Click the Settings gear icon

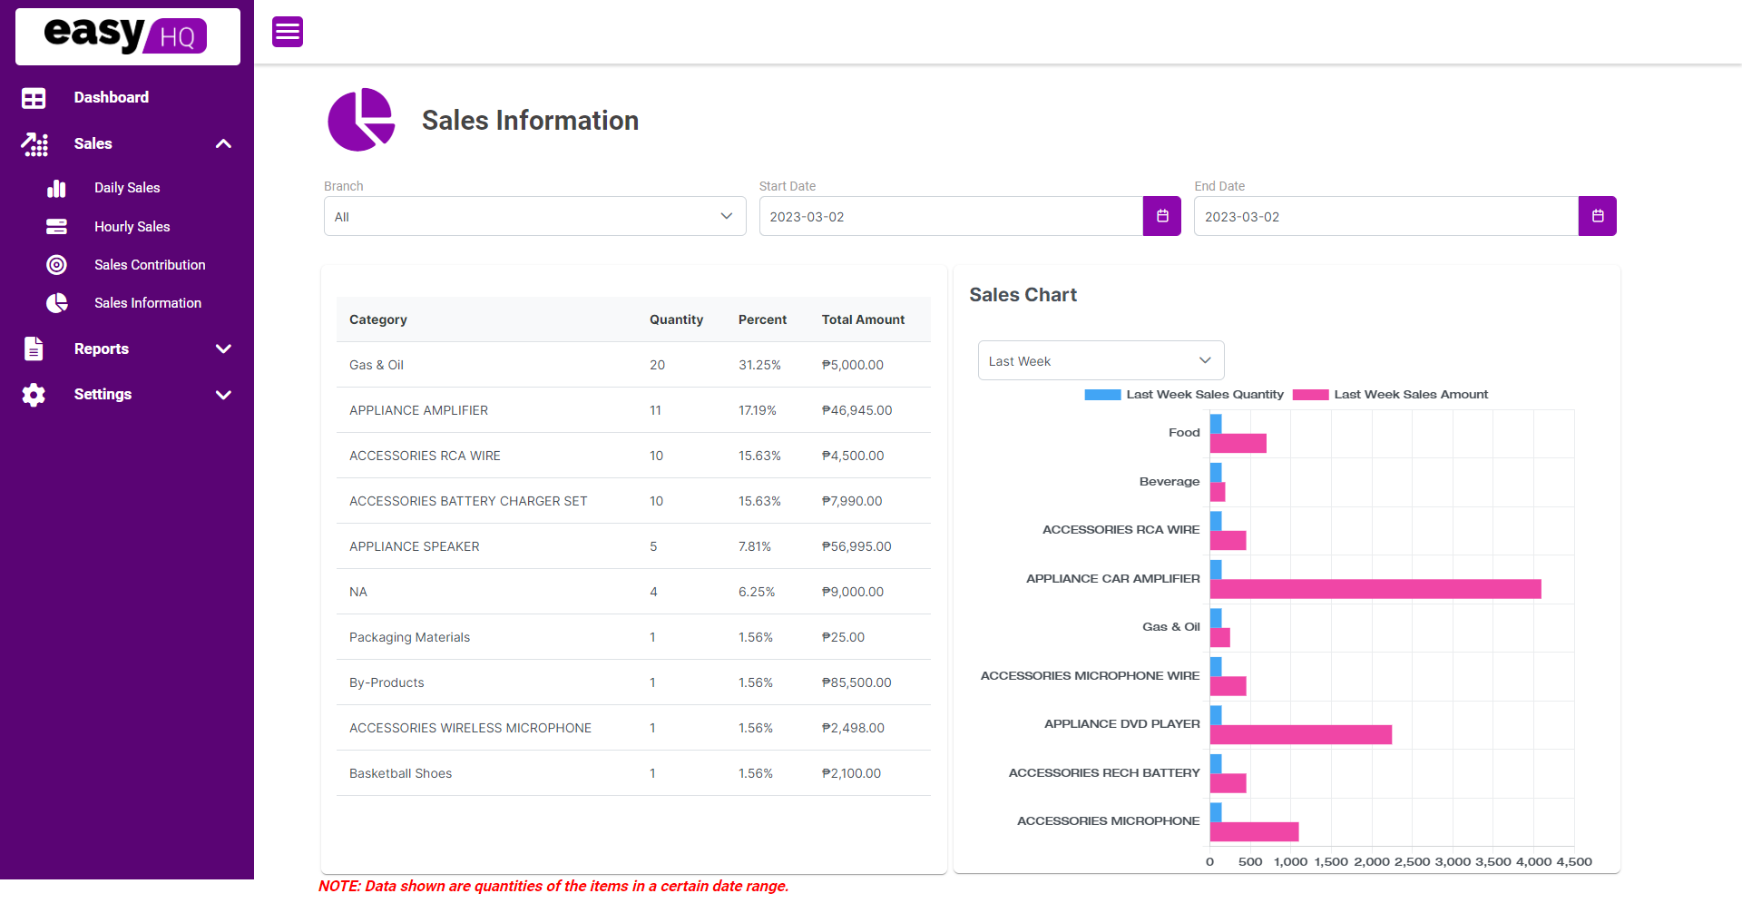(34, 395)
